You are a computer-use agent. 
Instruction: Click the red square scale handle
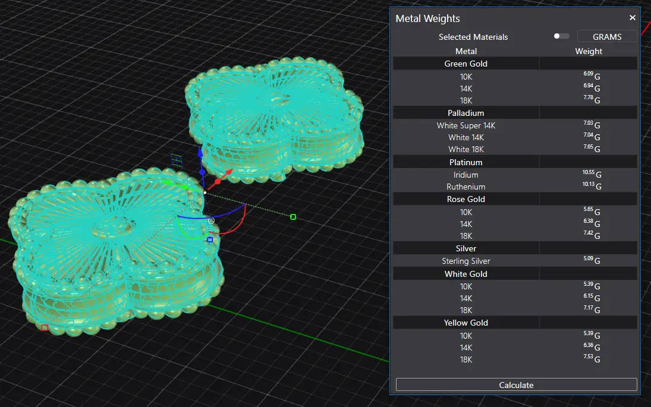45,327
